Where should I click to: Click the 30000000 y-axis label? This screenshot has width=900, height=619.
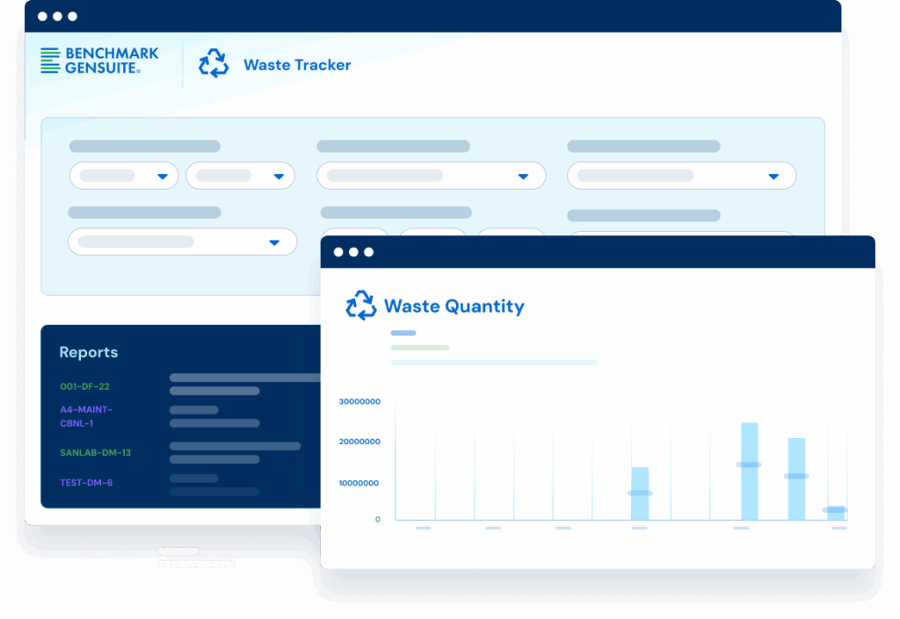pos(359,402)
